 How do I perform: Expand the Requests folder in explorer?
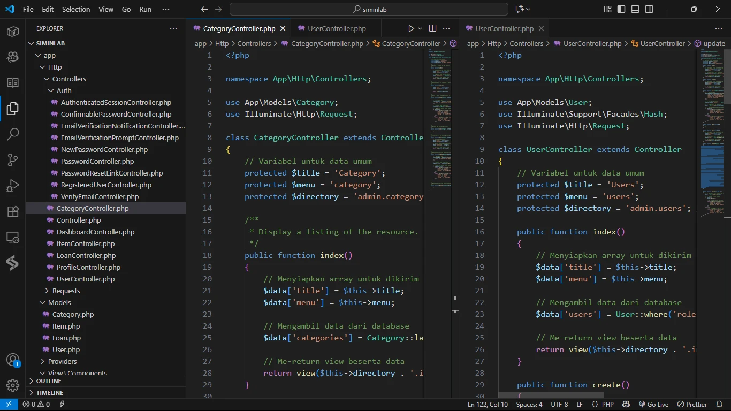coord(66,291)
